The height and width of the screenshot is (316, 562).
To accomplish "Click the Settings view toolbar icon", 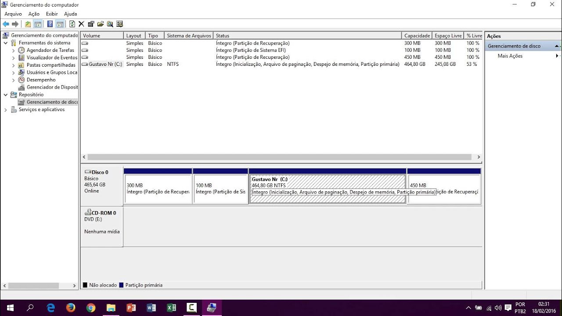I will [119, 24].
